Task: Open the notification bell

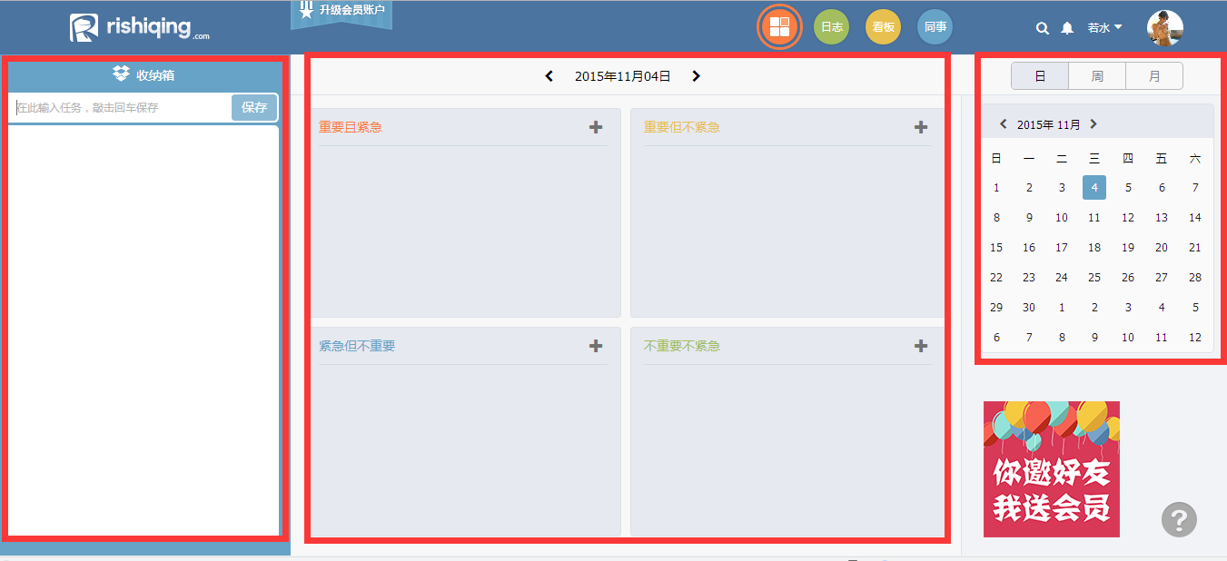Action: pyautogui.click(x=1067, y=27)
